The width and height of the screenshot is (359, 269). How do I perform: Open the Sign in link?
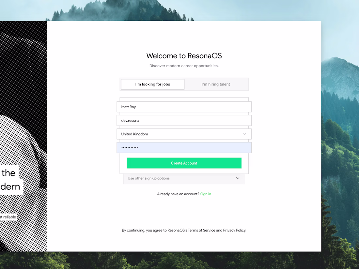[x=206, y=194]
